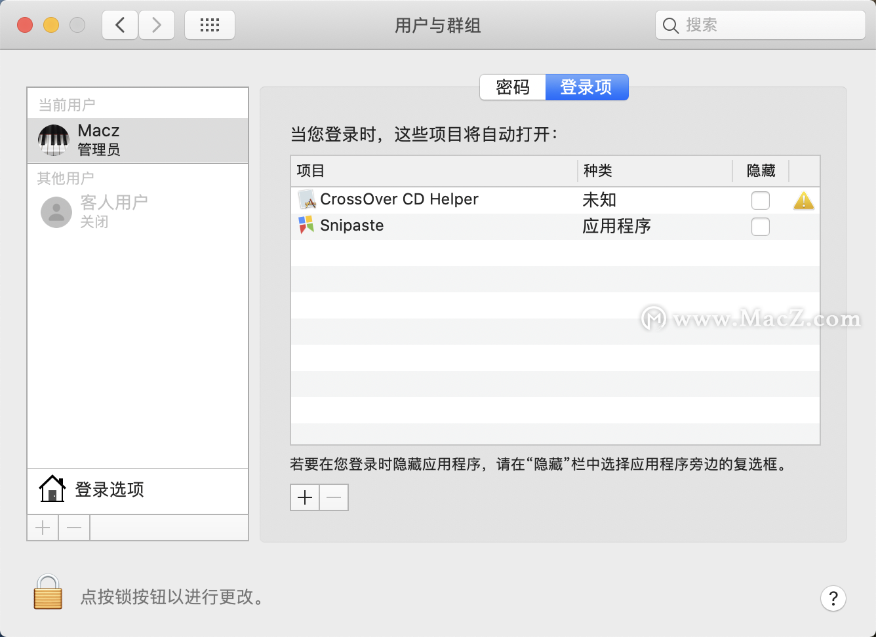Toggle hide checkbox for CrossOver CD Helper
Viewport: 876px width, 637px height.
[x=761, y=201]
